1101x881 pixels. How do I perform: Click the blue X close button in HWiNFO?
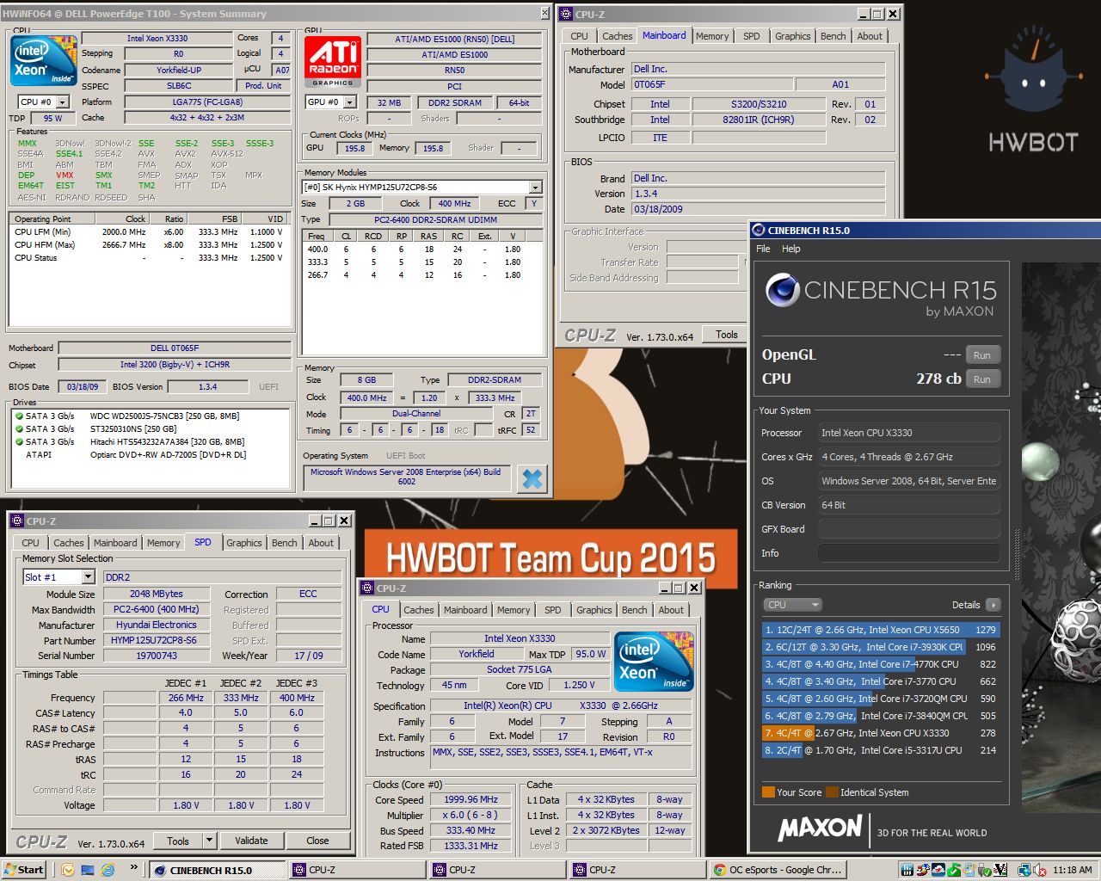[x=532, y=478]
